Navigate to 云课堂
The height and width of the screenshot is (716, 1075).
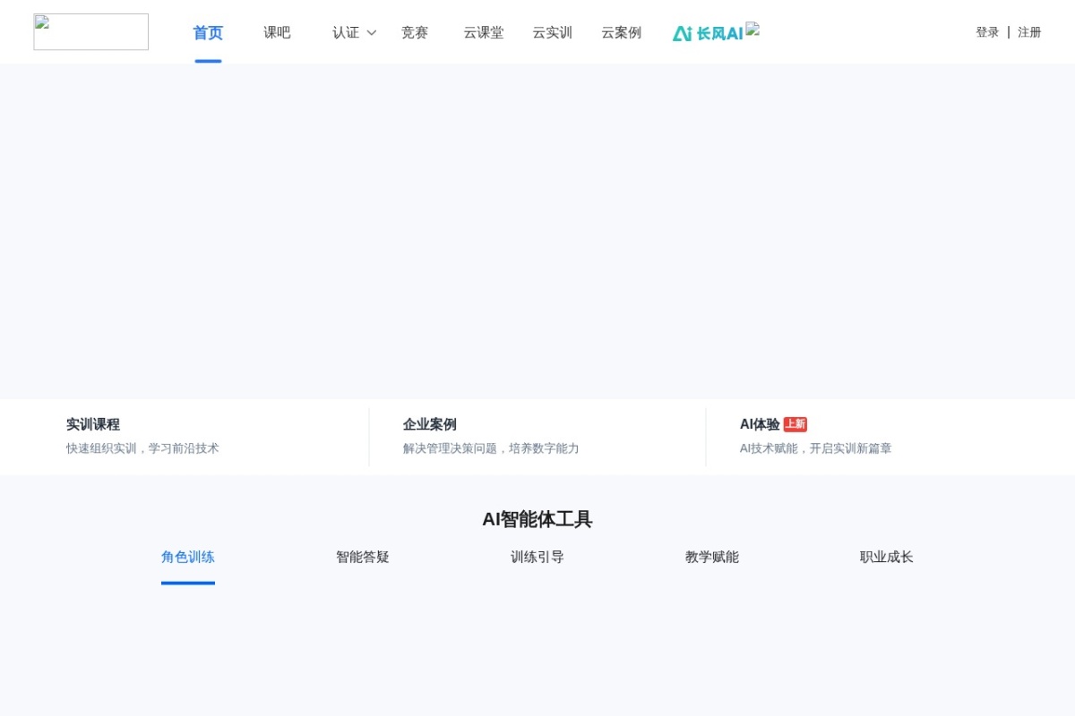[484, 33]
